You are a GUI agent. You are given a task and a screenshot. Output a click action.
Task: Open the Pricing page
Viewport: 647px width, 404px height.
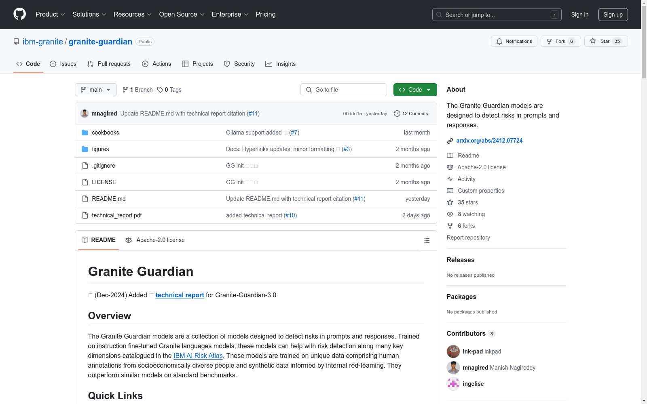tap(266, 14)
